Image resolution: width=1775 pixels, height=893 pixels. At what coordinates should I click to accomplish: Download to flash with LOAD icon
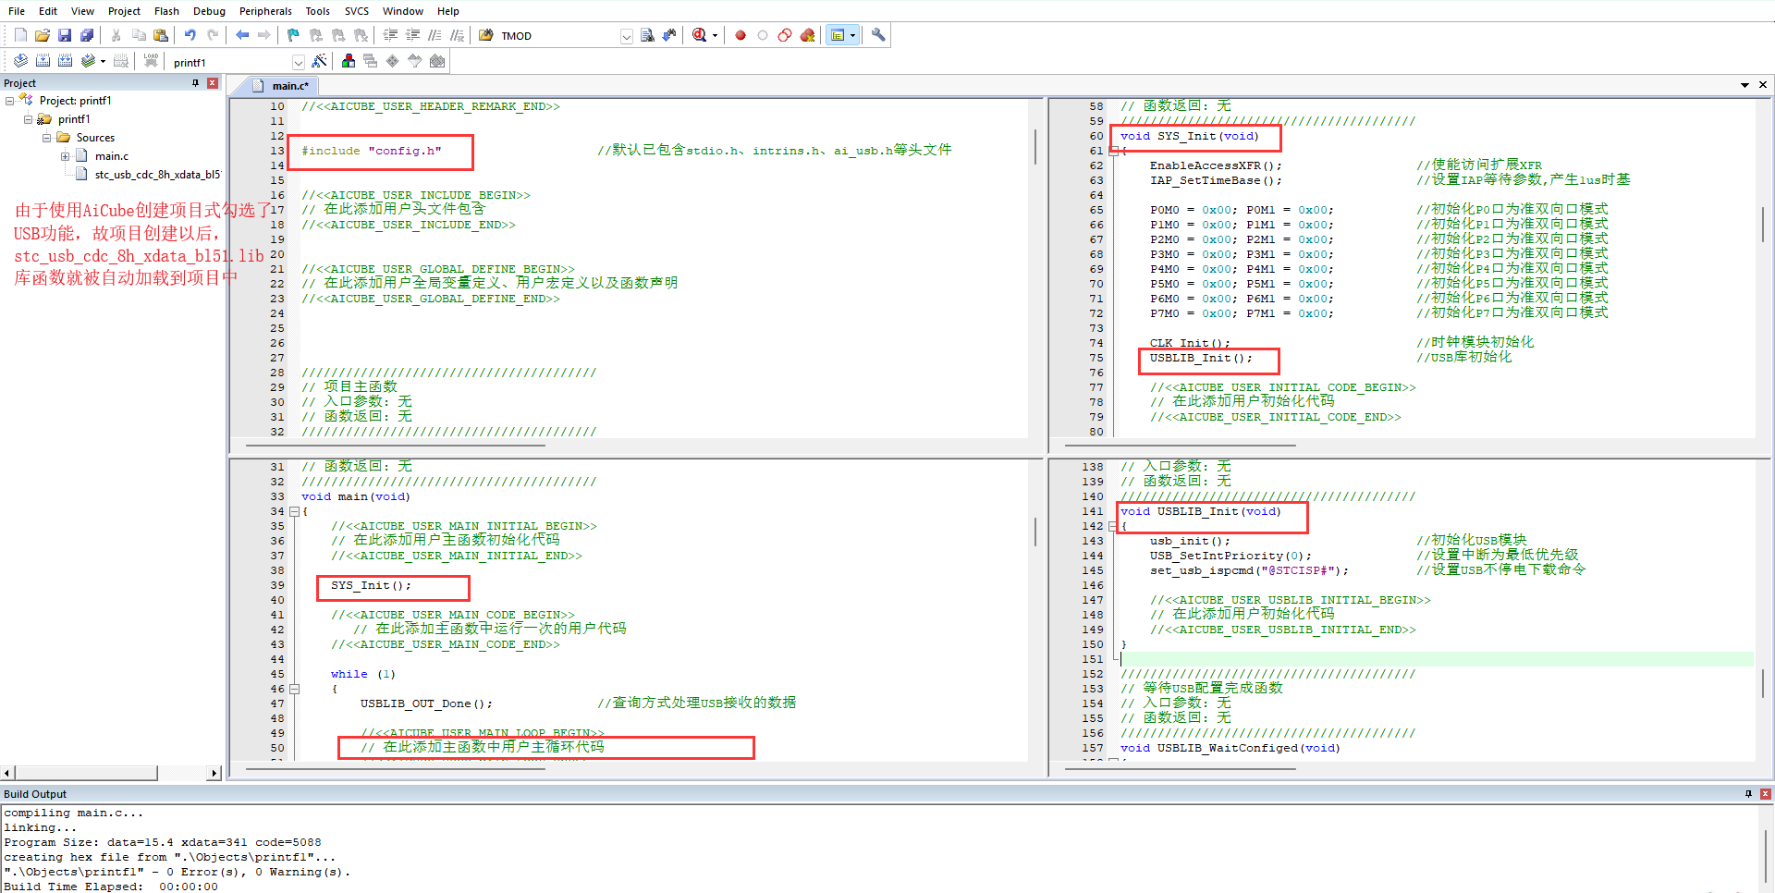click(151, 61)
